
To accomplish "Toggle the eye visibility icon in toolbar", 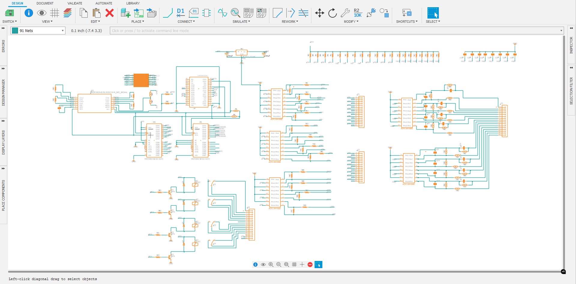I will (x=42, y=13).
